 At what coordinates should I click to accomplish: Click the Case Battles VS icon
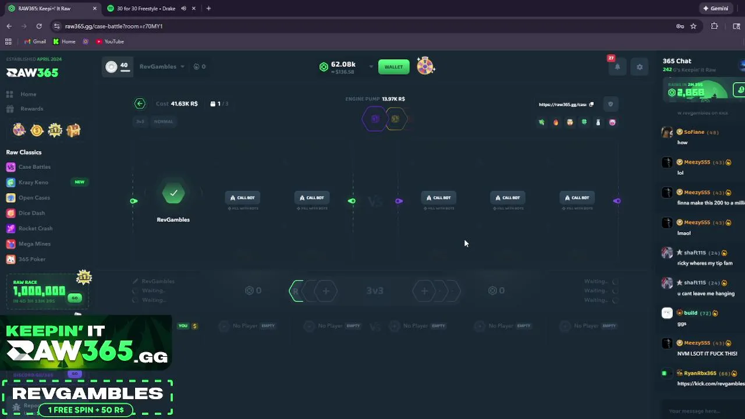coord(10,167)
